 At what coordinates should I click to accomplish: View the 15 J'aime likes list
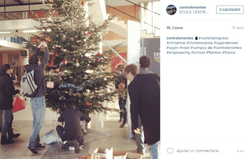(175, 28)
